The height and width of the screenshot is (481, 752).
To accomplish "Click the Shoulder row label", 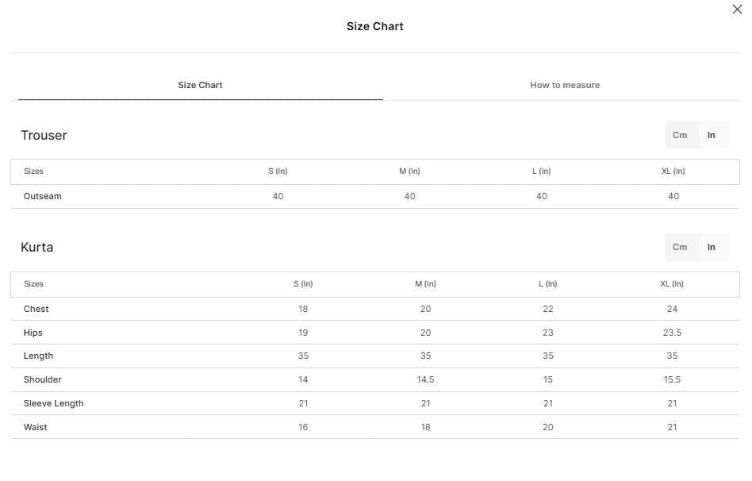I will [43, 379].
